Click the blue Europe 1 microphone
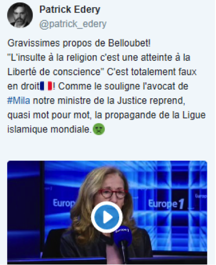 pyautogui.click(x=122, y=235)
